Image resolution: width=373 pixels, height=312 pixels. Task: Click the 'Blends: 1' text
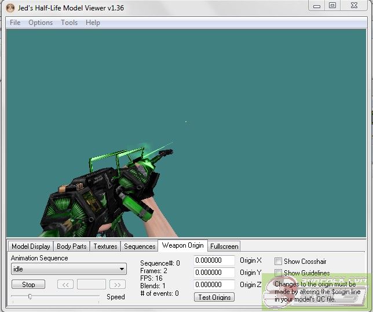(152, 286)
